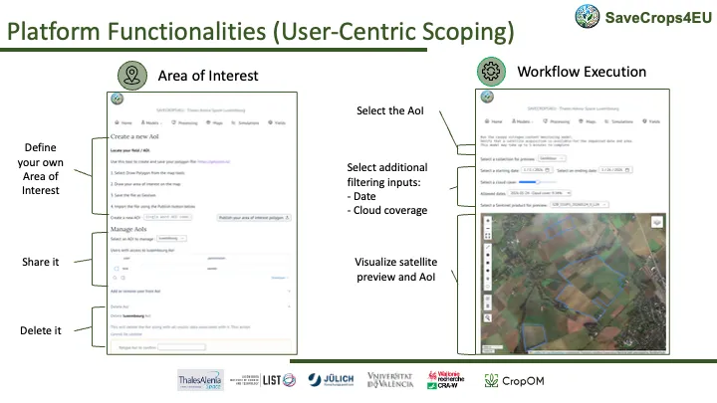Open Yields tab in Area of Interest screenshot
Screen dimensions: 717x403
(277, 122)
